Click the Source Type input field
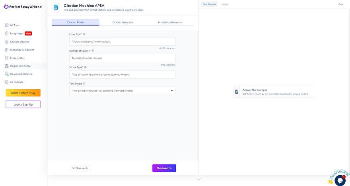The height and width of the screenshot is (186, 350). tap(122, 74)
